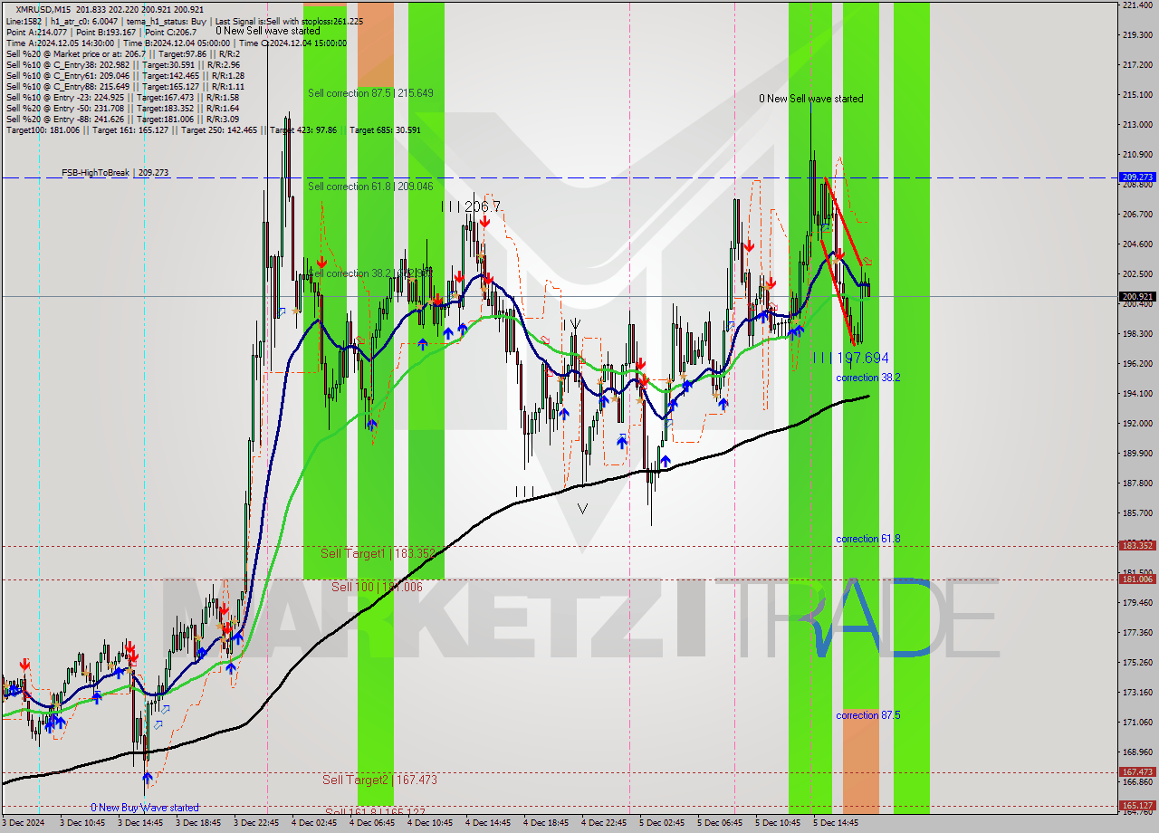The width and height of the screenshot is (1159, 833).
Task: Click the '5 Dec 06:45' time axis label
Action: [x=720, y=824]
